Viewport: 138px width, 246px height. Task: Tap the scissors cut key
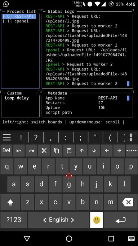pos(44,150)
